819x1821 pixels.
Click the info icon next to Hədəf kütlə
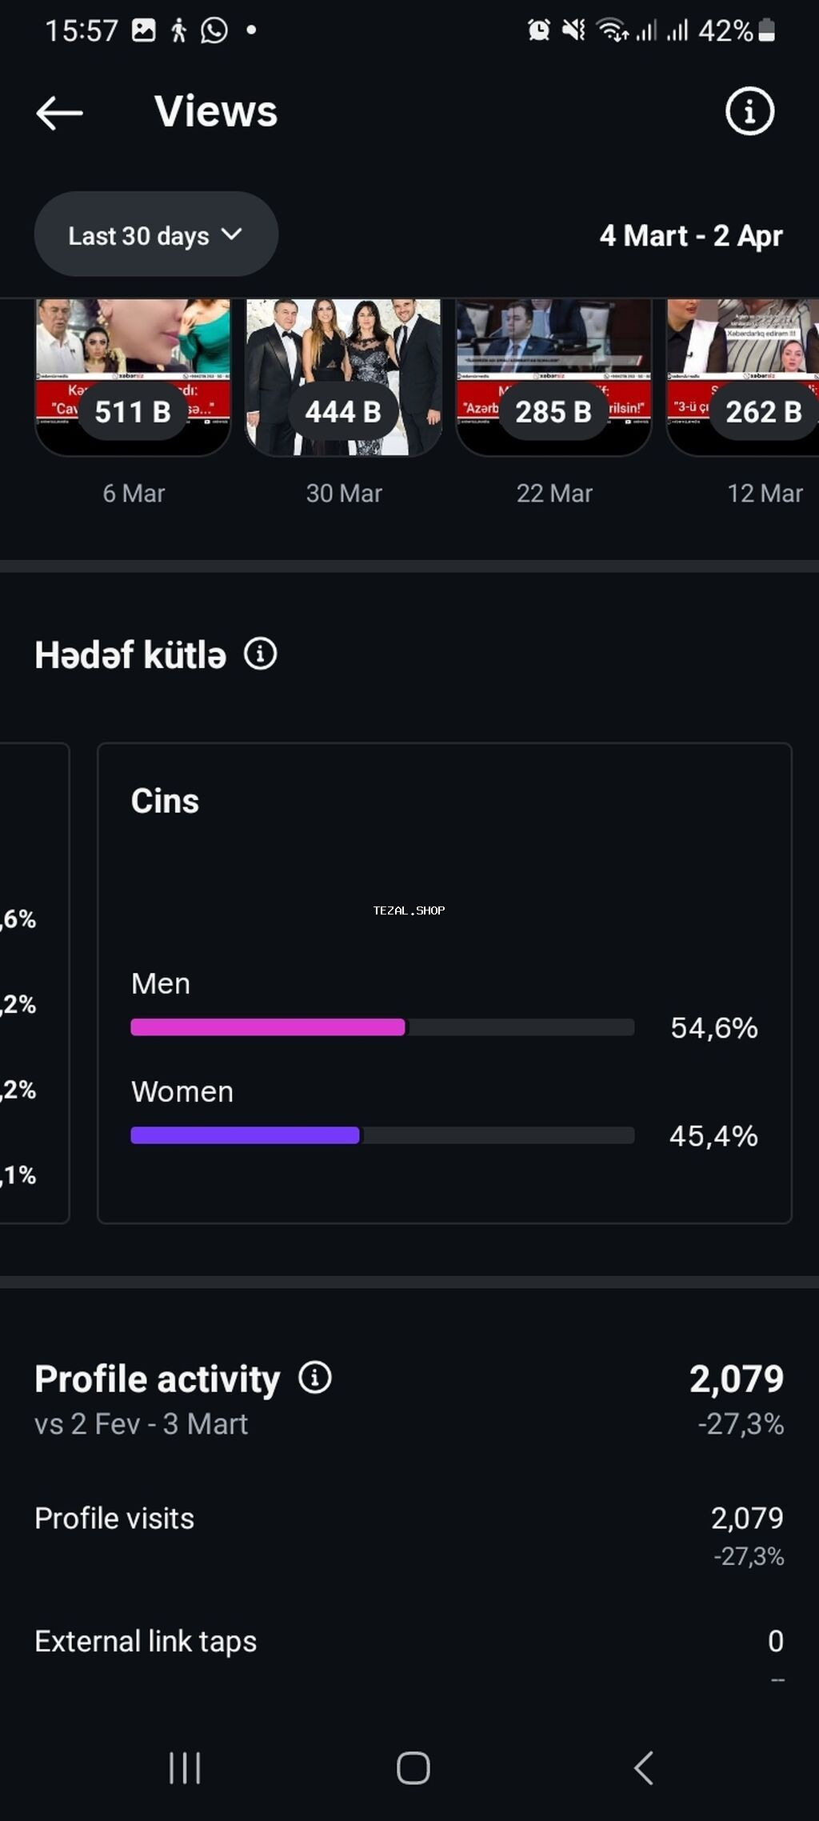261,654
